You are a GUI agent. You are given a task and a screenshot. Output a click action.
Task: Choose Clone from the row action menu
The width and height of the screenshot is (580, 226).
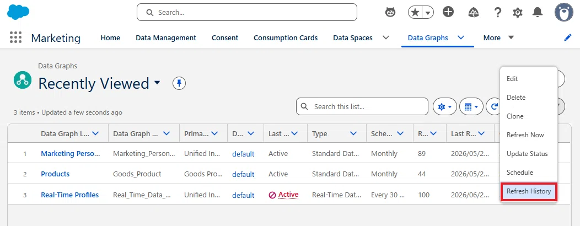click(529, 116)
